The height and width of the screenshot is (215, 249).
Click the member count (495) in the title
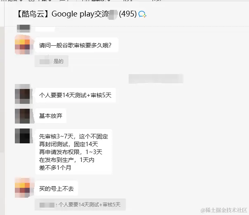point(128,14)
